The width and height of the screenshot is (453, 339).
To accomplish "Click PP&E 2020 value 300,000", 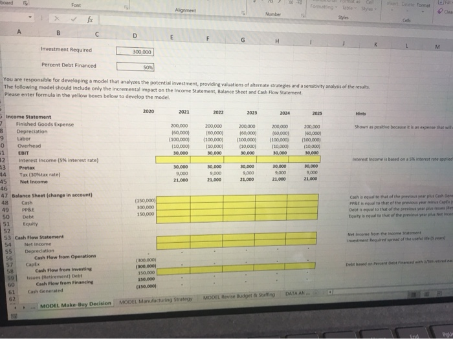I will pyautogui.click(x=146, y=207).
